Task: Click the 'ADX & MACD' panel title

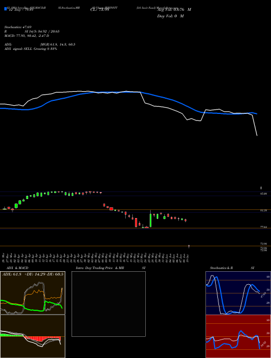Action: (x=17, y=268)
